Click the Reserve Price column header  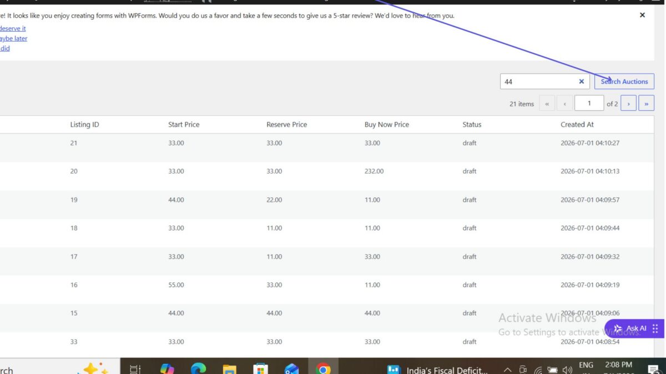[286, 125]
